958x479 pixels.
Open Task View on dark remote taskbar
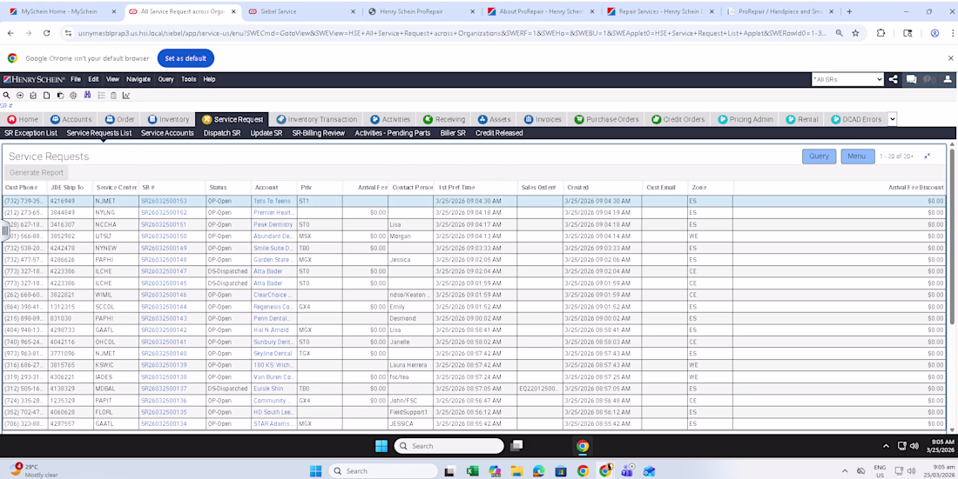[x=516, y=446]
